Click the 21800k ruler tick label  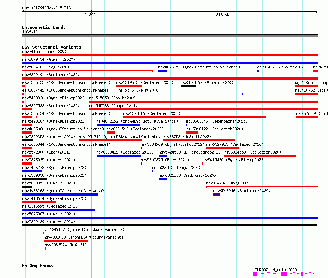tap(91, 15)
